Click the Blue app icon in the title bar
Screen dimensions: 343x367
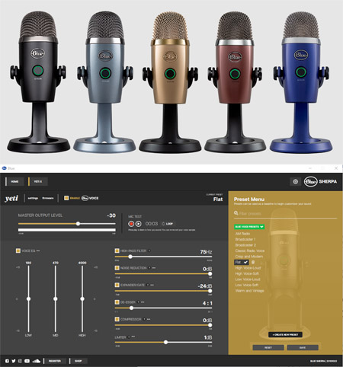coord(4,168)
